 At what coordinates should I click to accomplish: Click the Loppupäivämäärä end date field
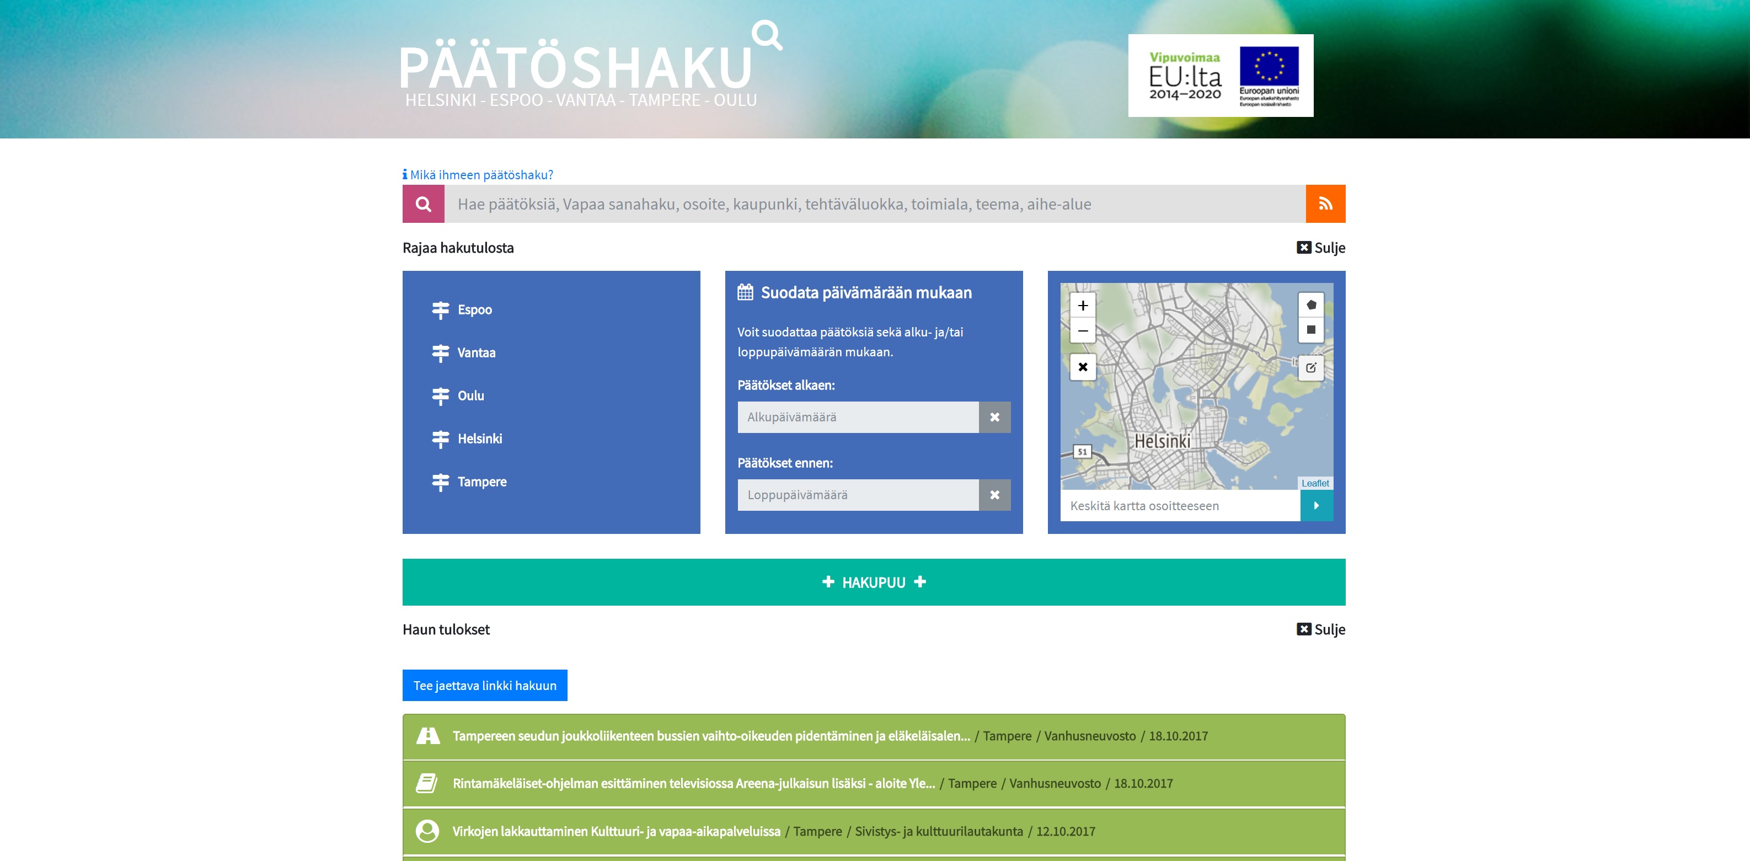(858, 495)
